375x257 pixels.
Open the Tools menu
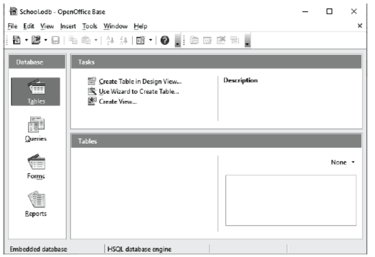pos(89,26)
